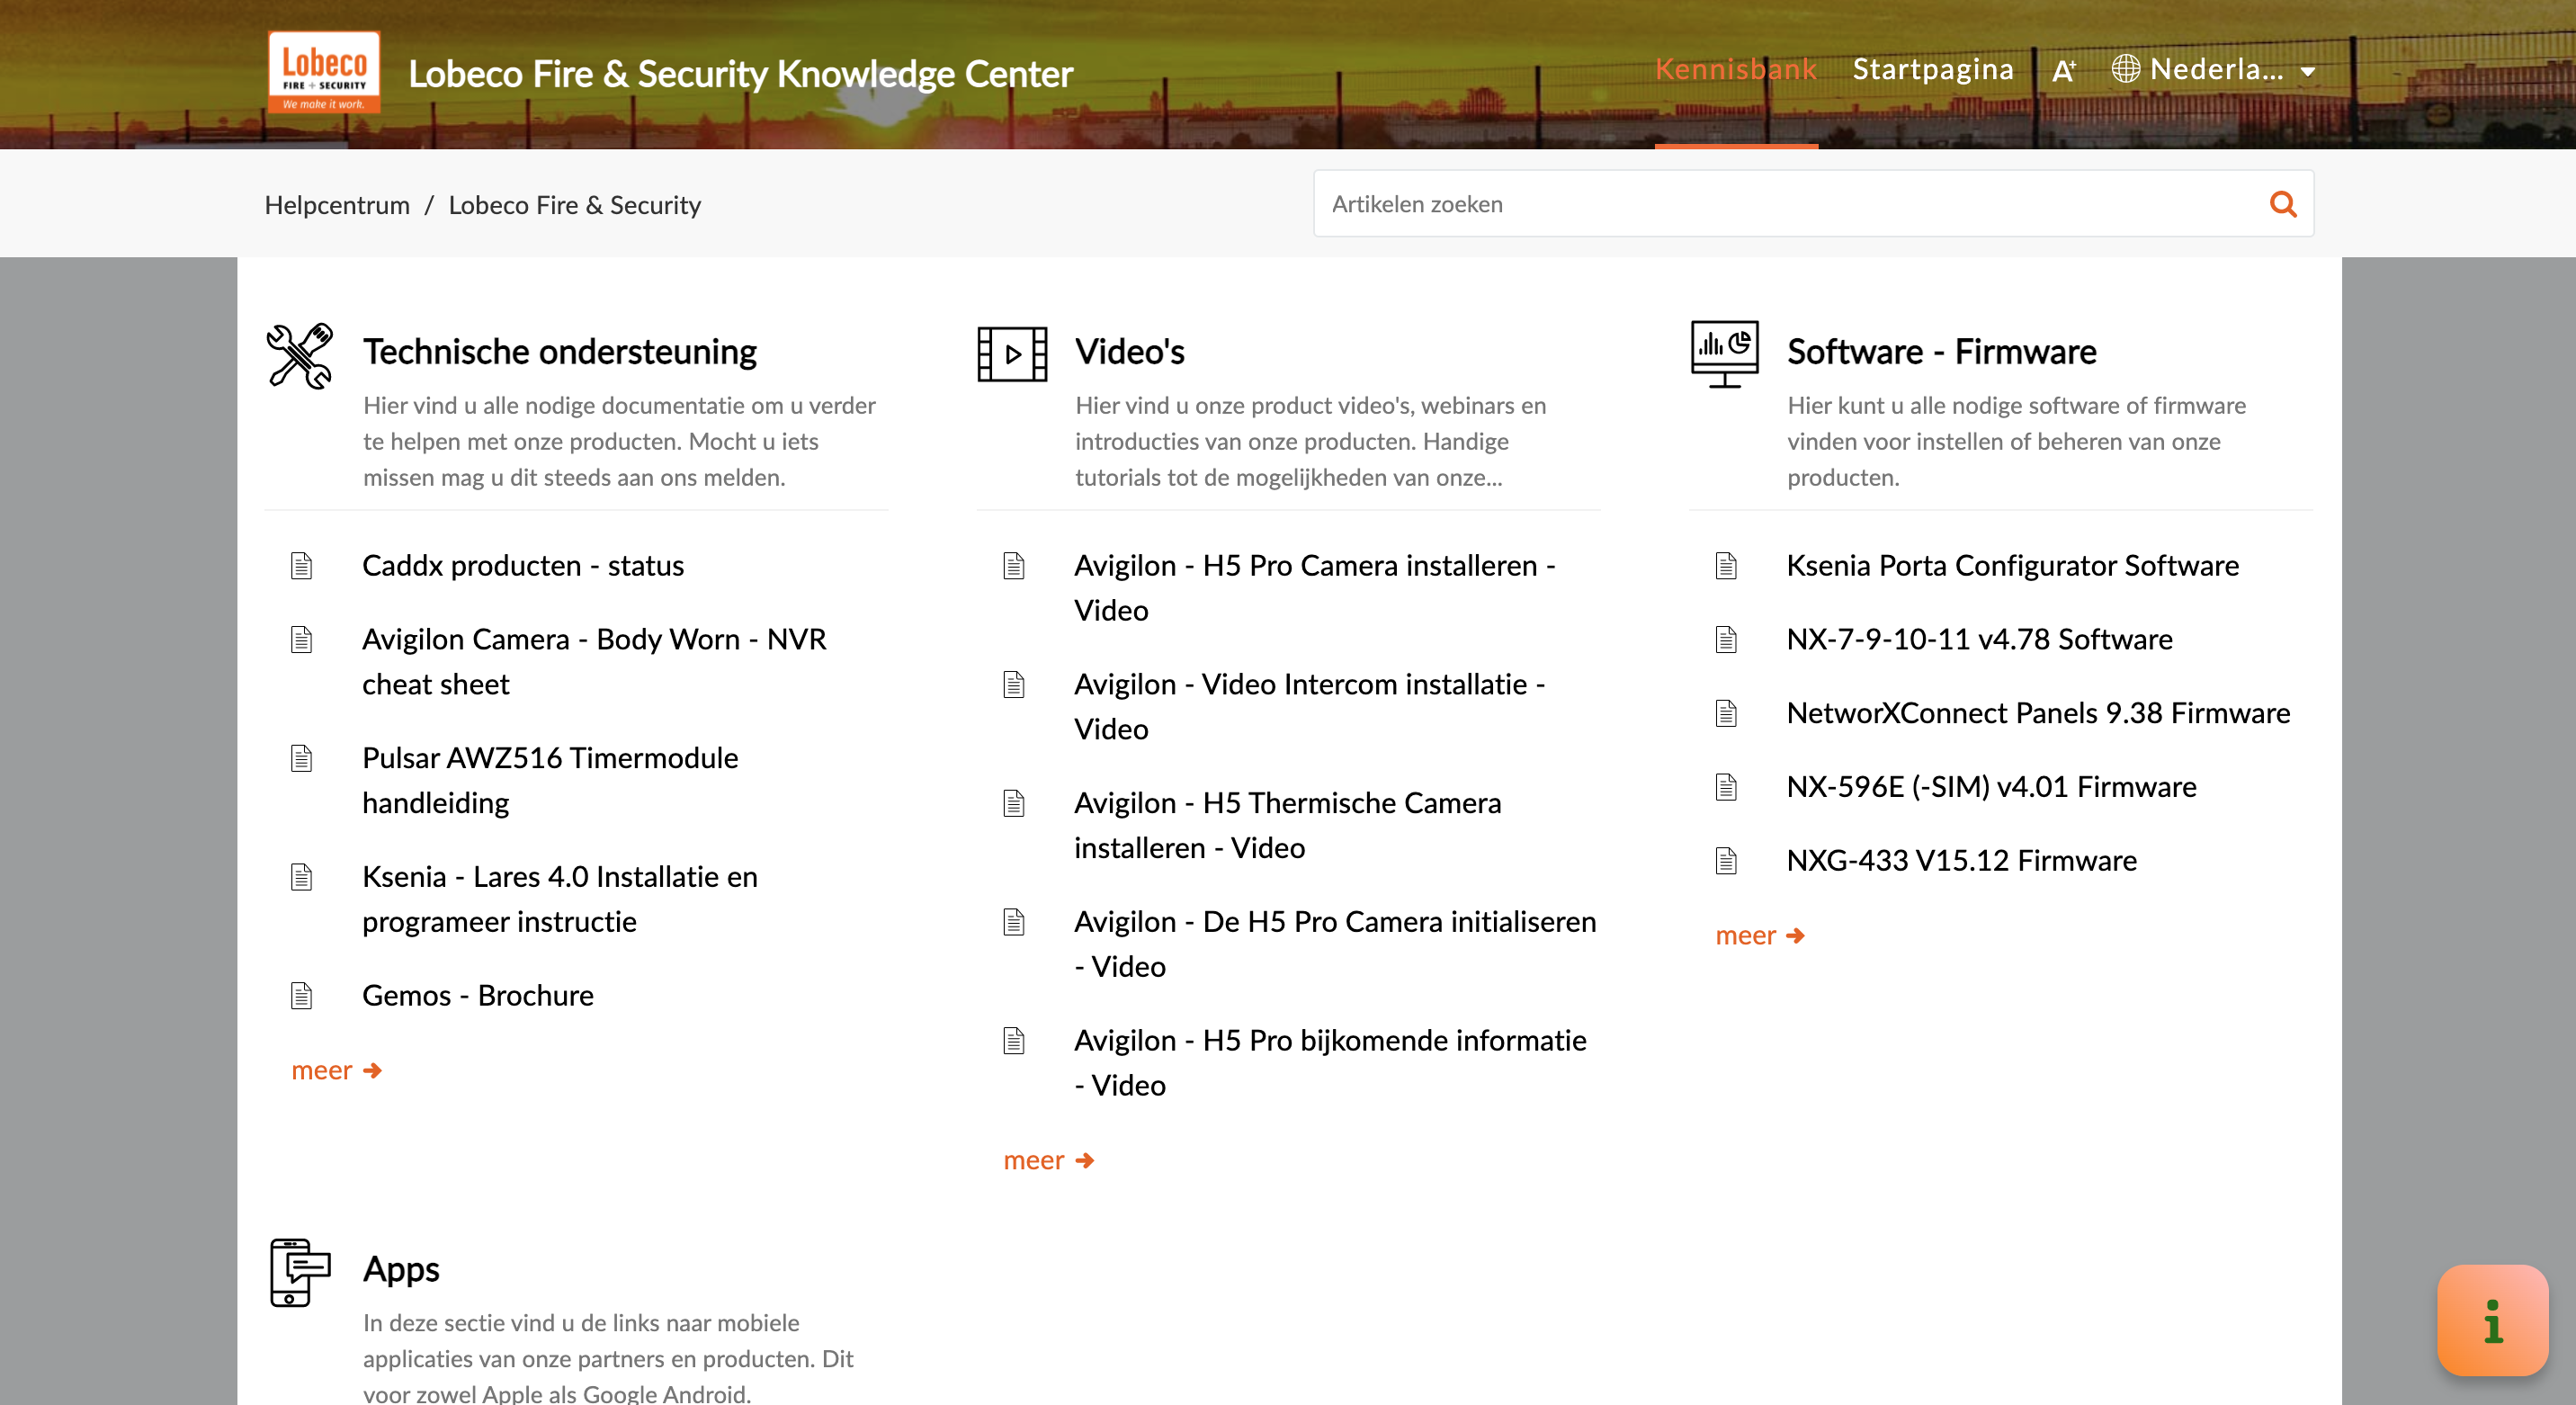Click document icon beside Ksenia Porta Configurator
Screen dimensions: 2576x1405
[1726, 566]
